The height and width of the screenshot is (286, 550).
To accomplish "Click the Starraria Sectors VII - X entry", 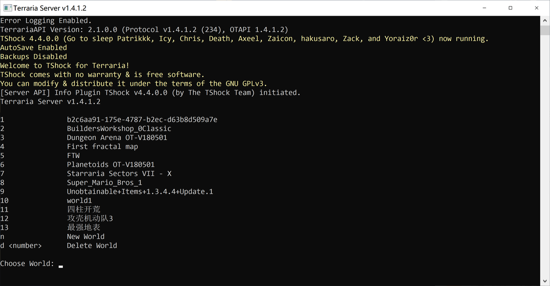I will click(x=119, y=173).
